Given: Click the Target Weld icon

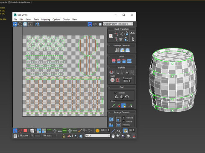Looking at the screenshot, I should 112,80.
